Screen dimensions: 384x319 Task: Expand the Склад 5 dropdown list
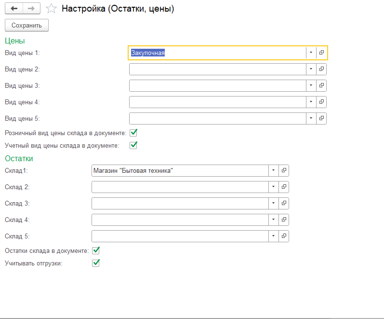pos(273,236)
